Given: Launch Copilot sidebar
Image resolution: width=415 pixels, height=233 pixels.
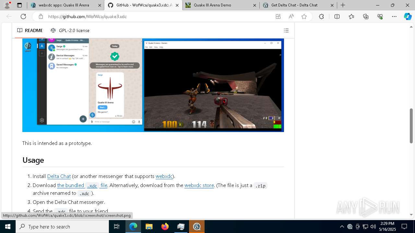Looking at the screenshot, I should click(408, 17).
